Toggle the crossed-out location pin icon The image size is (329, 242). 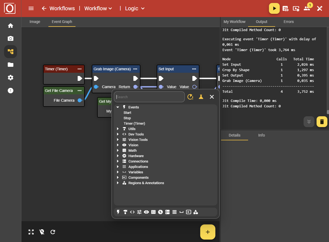(x=42, y=232)
